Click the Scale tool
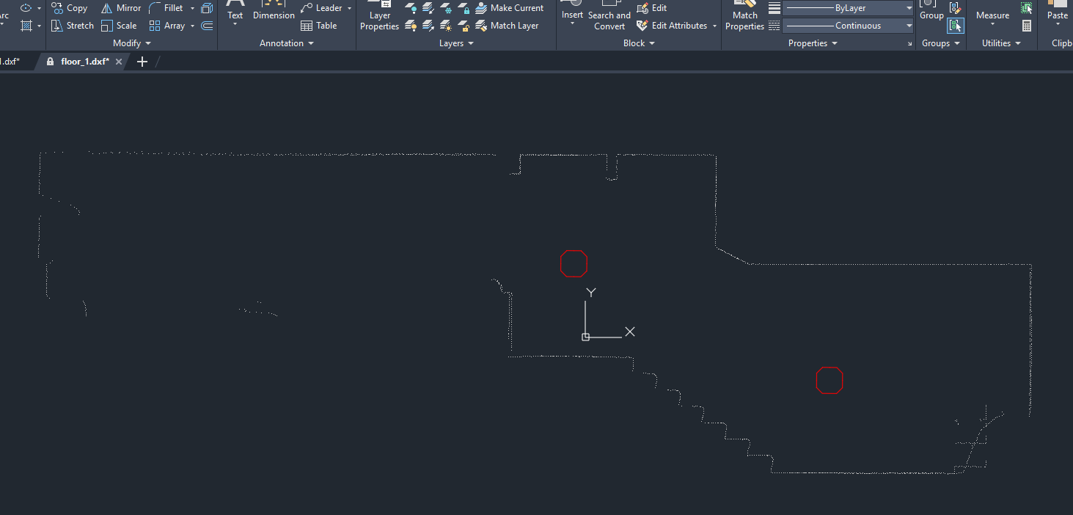This screenshot has height=515, width=1073. coord(118,26)
